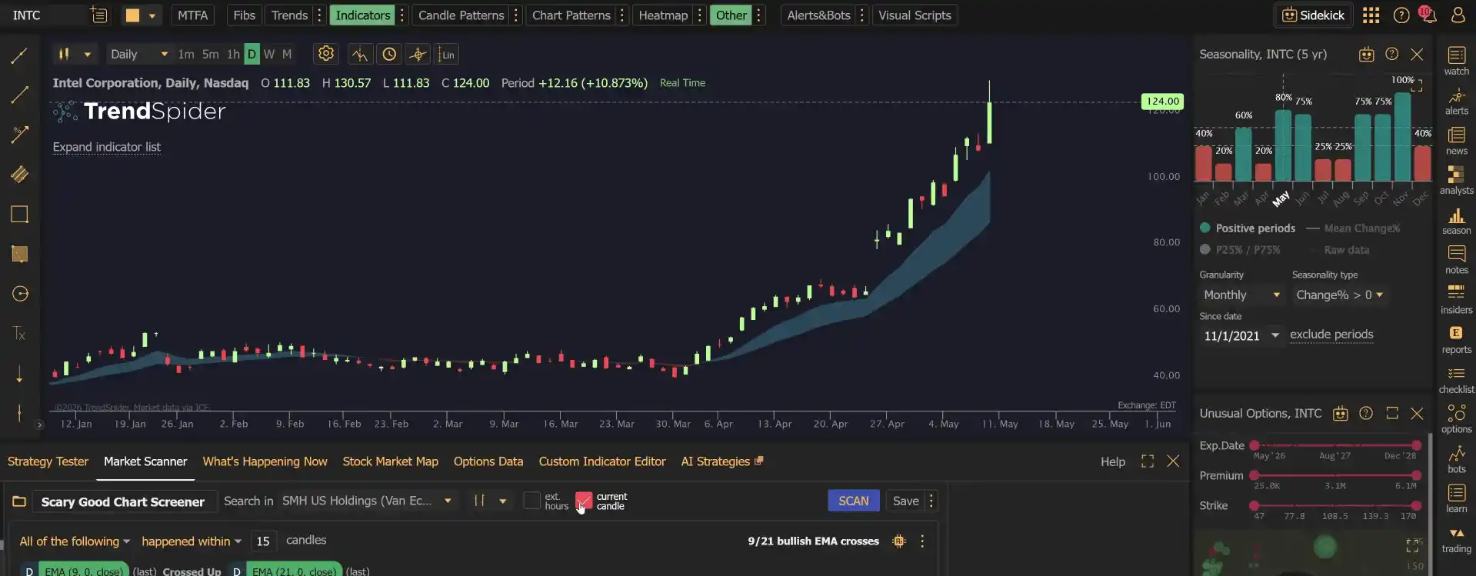The height and width of the screenshot is (576, 1476).
Task: Open the notifications bell icon
Action: tap(1428, 15)
